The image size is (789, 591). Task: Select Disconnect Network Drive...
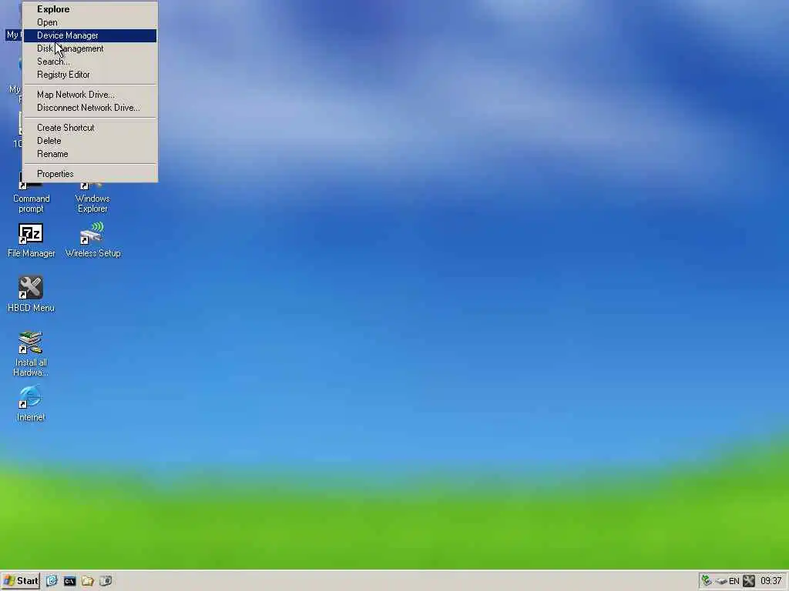90,108
